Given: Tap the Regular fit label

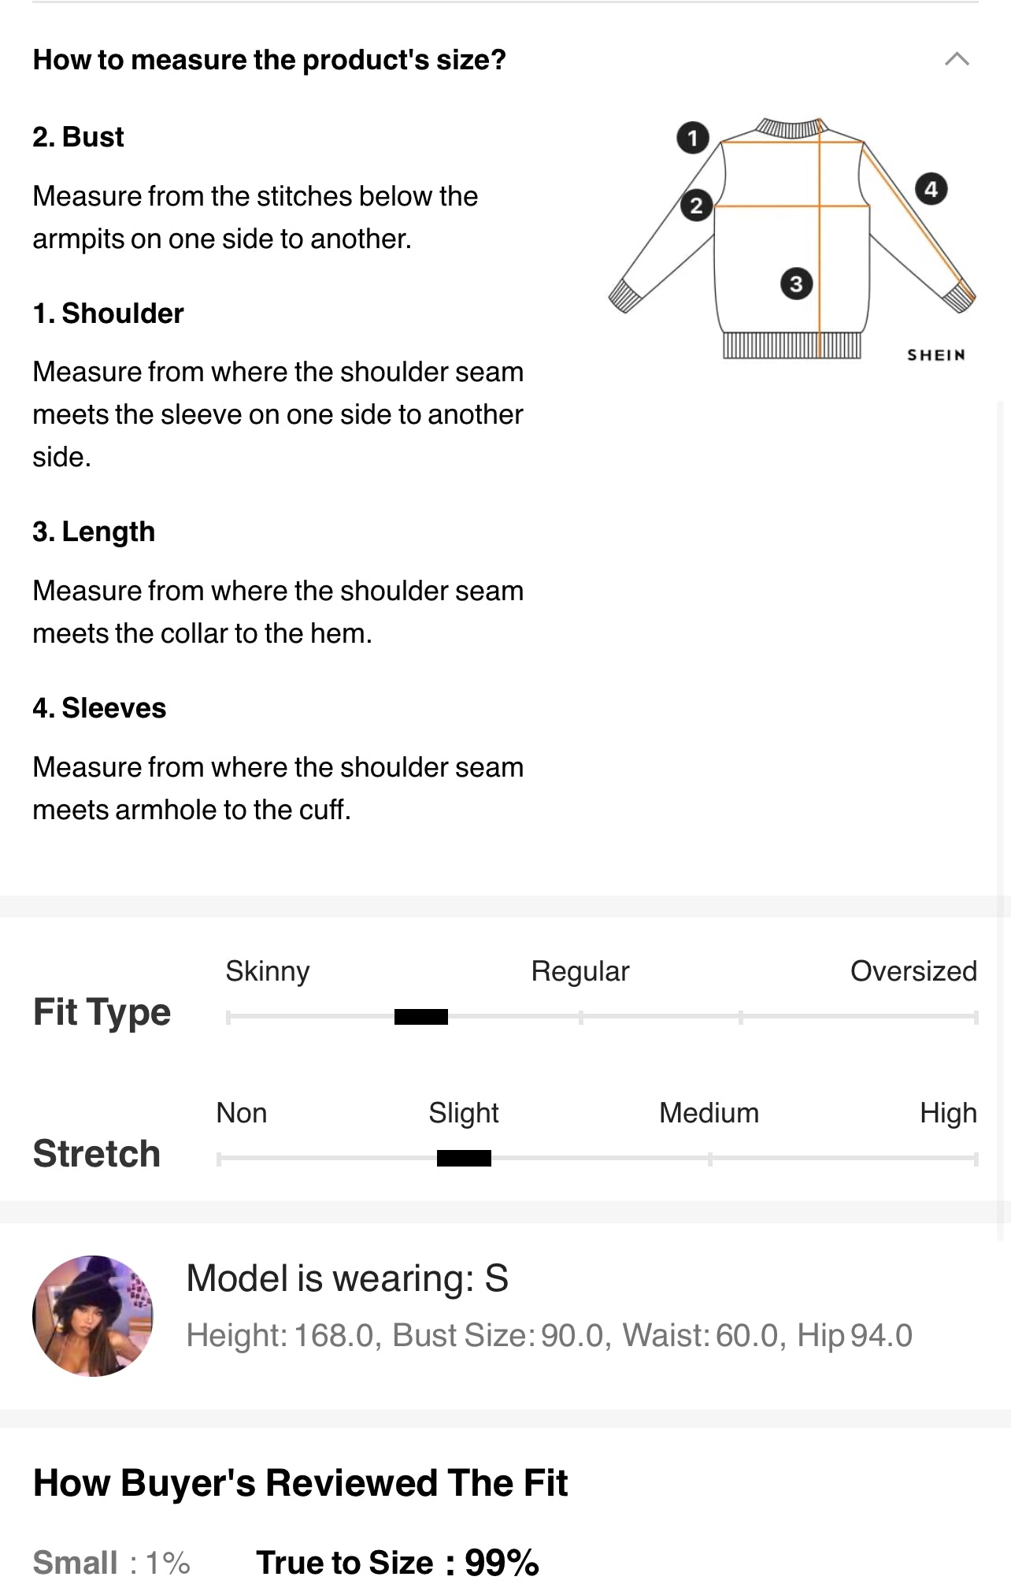Looking at the screenshot, I should tap(580, 971).
